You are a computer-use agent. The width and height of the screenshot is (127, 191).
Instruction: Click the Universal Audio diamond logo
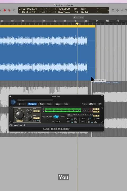[x=56, y=117]
